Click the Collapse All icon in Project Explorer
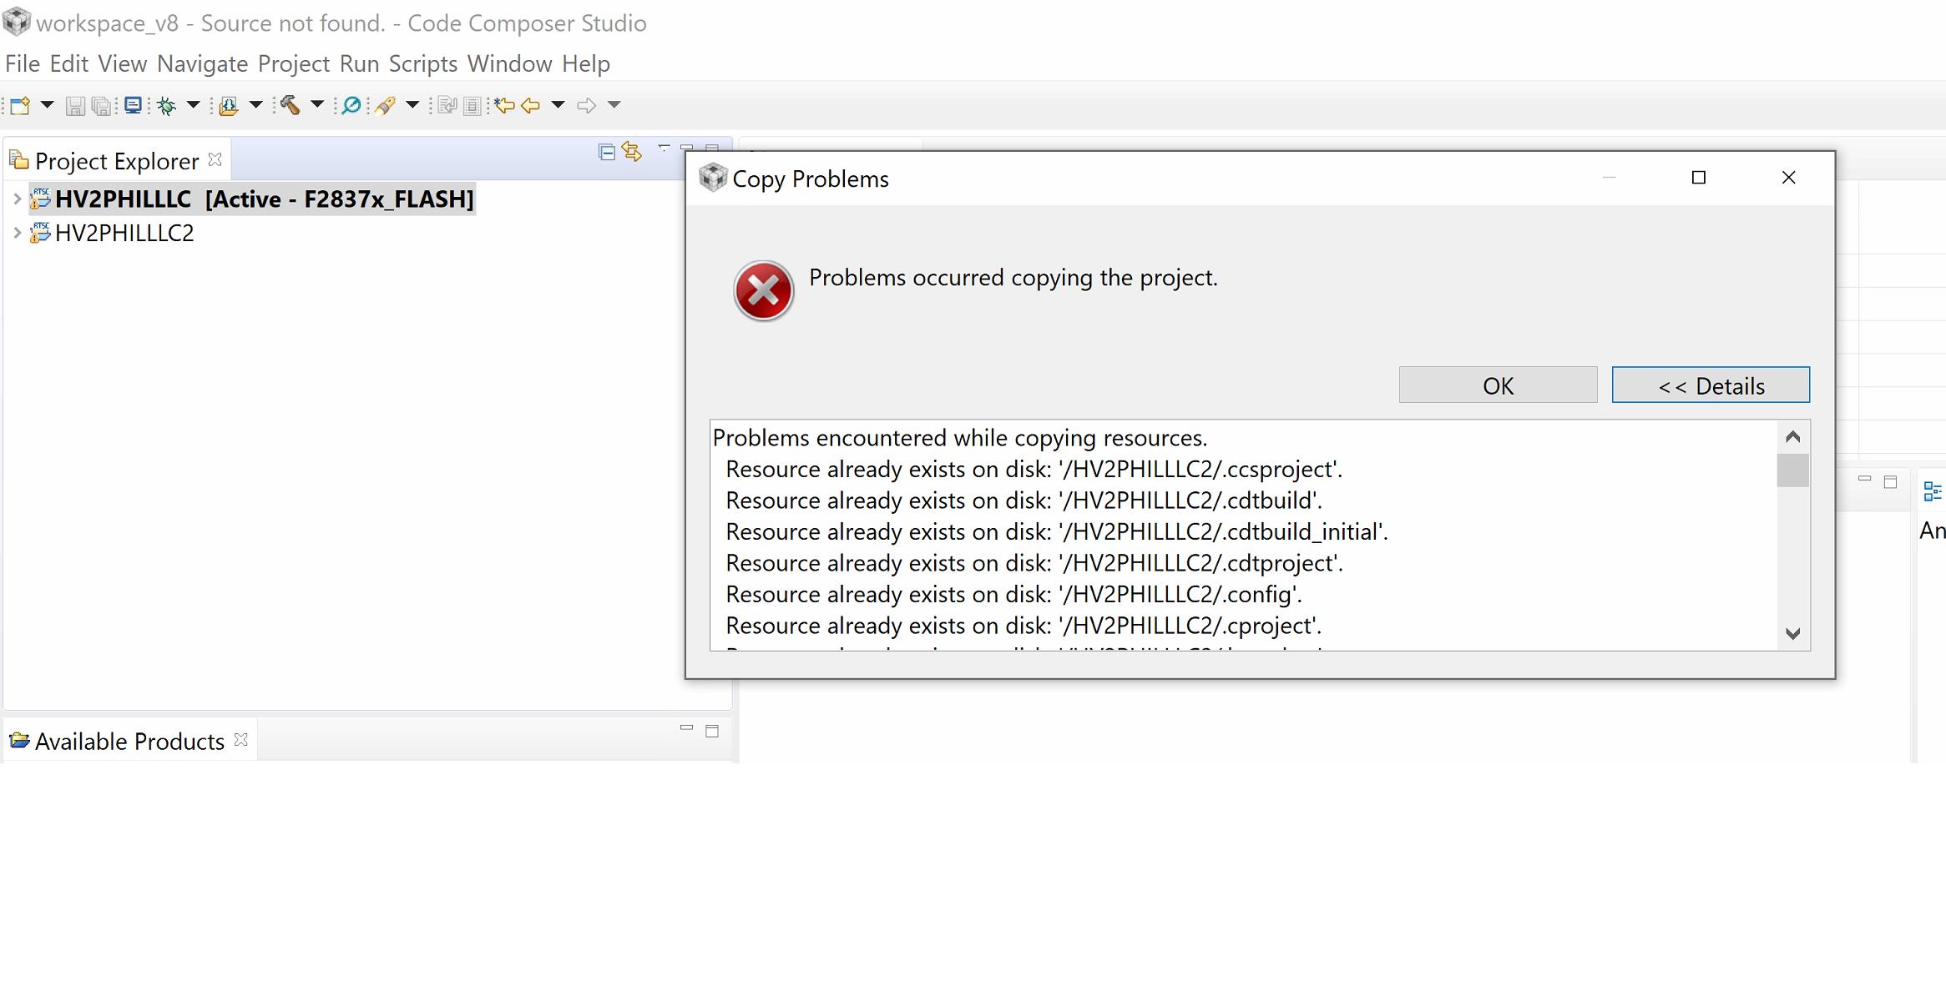This screenshot has height=1001, width=1946. point(607,152)
